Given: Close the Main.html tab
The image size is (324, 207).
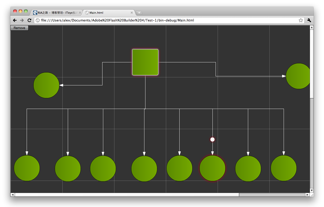Looking at the screenshot, I should pos(131,13).
